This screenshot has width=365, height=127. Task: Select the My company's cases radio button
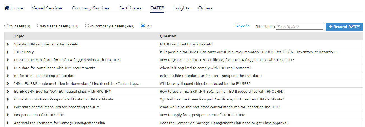[x=87, y=26]
